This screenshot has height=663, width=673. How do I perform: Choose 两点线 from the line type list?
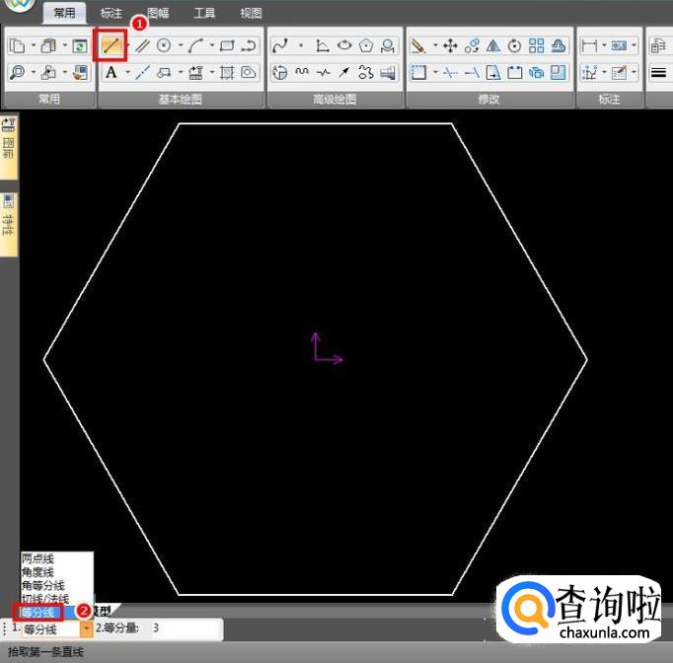click(37, 559)
